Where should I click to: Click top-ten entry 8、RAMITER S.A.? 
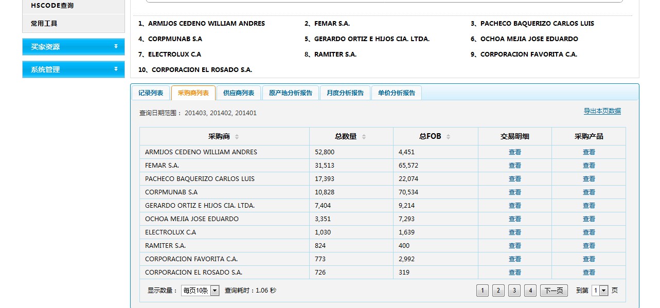[330, 55]
